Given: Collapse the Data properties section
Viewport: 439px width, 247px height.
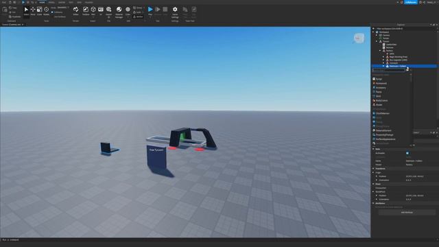Looking at the screenshot, I should (373, 149).
